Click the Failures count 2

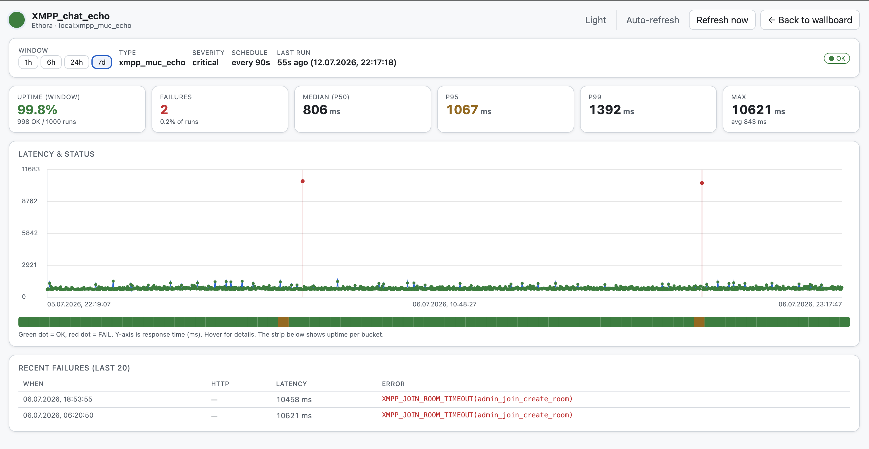(164, 110)
